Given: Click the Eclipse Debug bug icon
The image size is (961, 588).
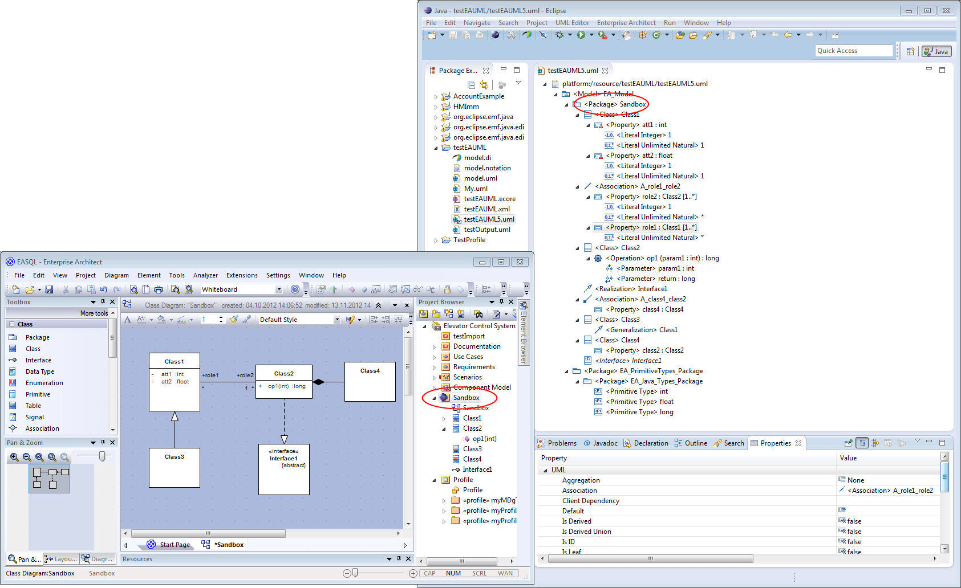Looking at the screenshot, I should coord(559,35).
